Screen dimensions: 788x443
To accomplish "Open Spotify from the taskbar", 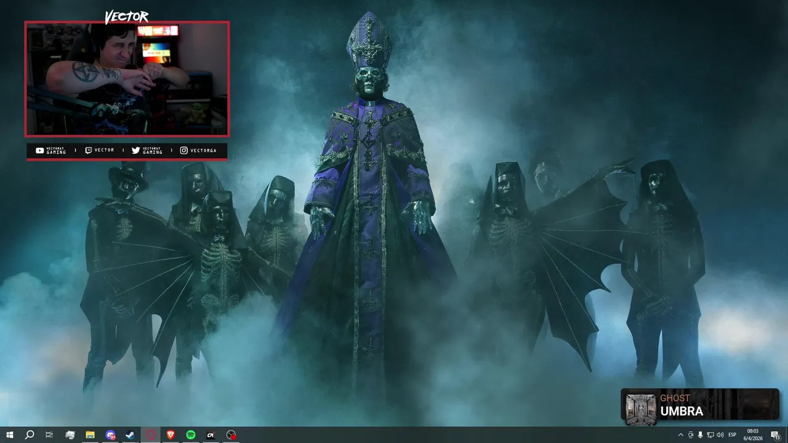I will pyautogui.click(x=191, y=435).
